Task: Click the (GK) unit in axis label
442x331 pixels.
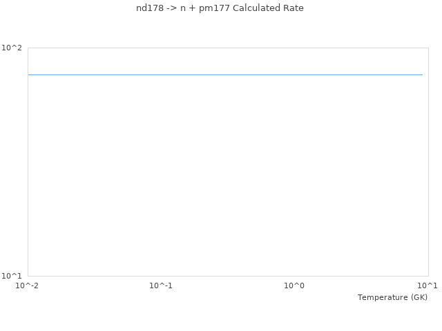Action: coord(419,297)
